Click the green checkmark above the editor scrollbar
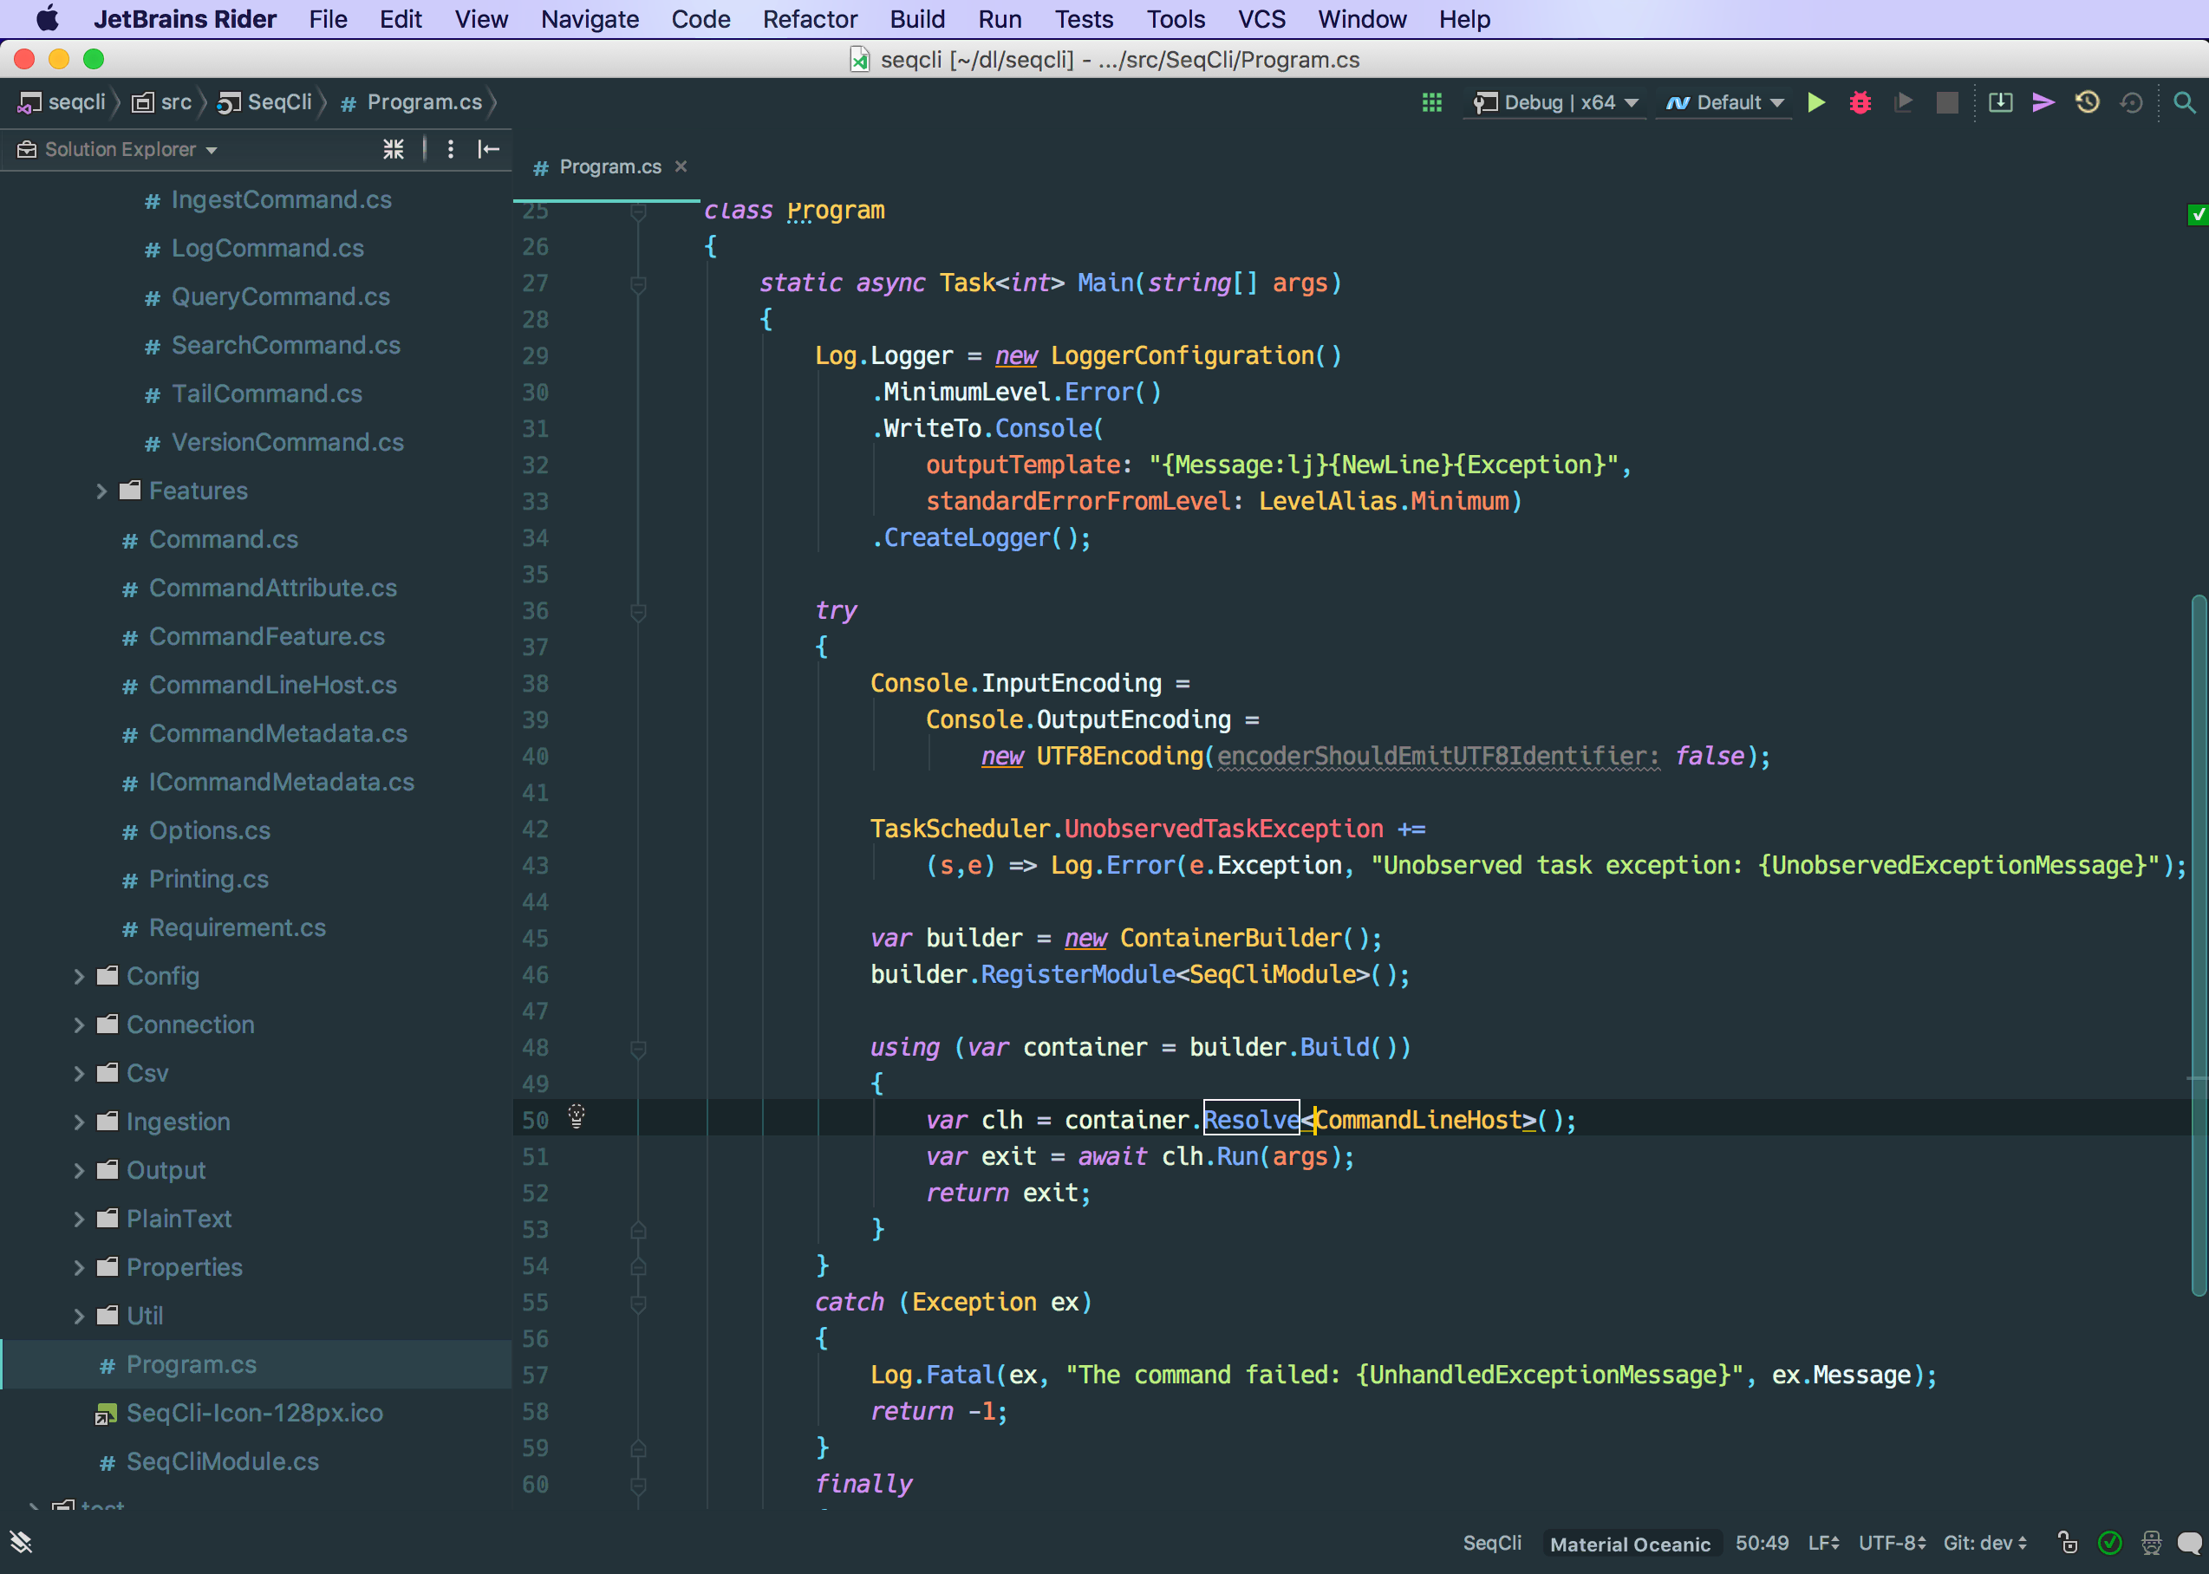 2198,214
